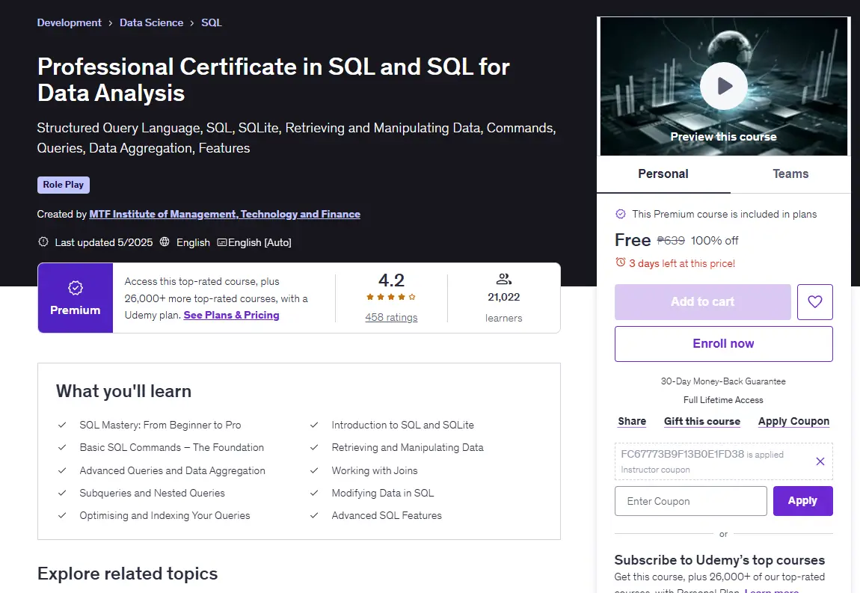Click the Free price text
860x593 pixels.
(x=633, y=240)
